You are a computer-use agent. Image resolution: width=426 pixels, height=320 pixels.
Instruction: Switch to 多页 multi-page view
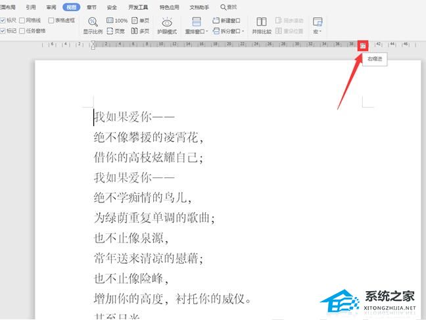pos(140,31)
